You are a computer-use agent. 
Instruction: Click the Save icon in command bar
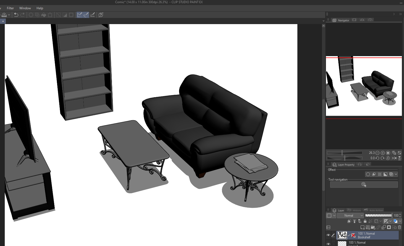click(x=4, y=15)
